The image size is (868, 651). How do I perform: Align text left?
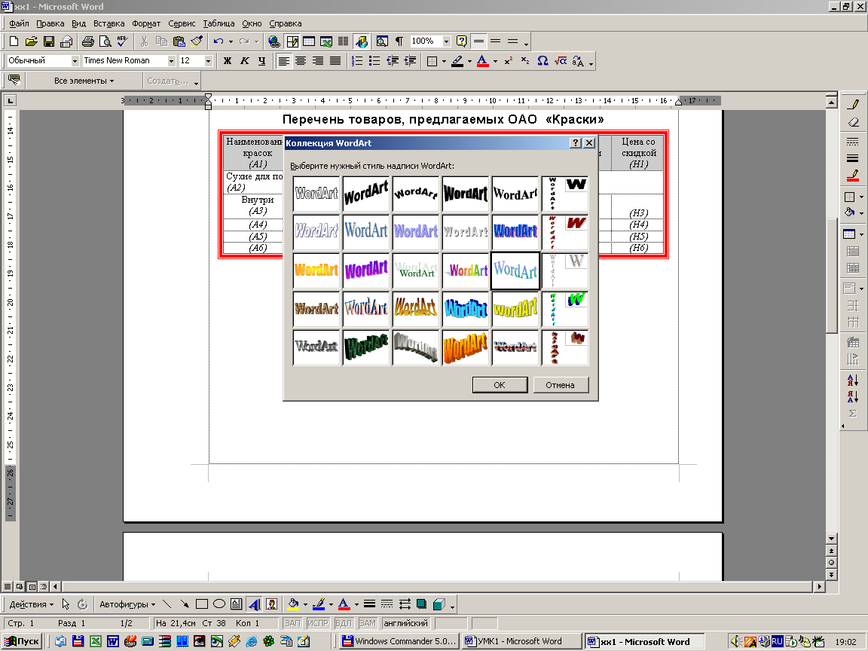coord(283,61)
